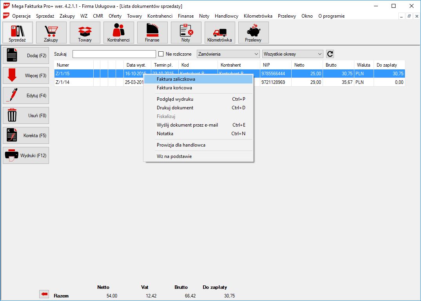Enable the 'Nie rozliczone' checkbox

click(161, 54)
